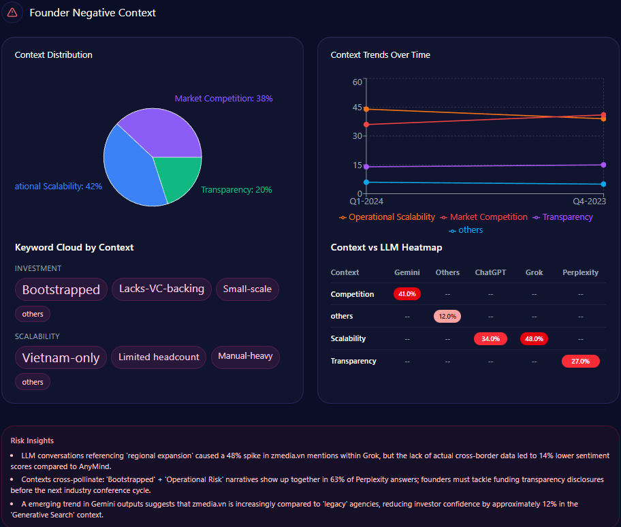The image size is (621, 527).
Task: Open the 48.0% Grok Scalability cell
Action: click(x=534, y=338)
